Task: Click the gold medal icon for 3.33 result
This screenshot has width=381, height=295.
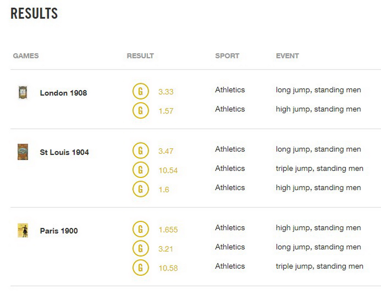Action: pos(140,91)
